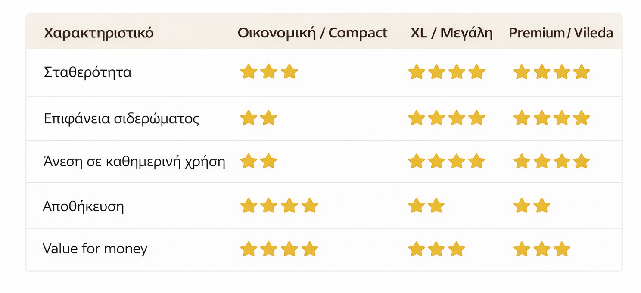Viewport: 641px width, 293px height.
Task: Click the XL / Μεγάλη column header
Action: pyautogui.click(x=451, y=33)
